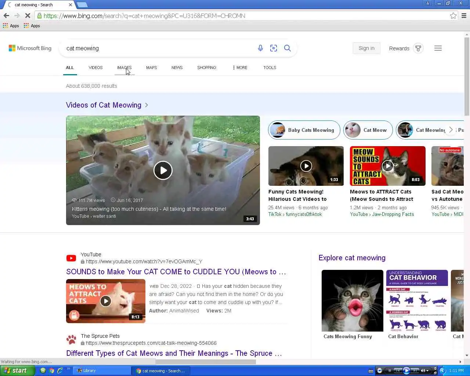Play the Meow Sounds to Attract Cats thumbnail
The width and height of the screenshot is (470, 376).
tap(388, 166)
